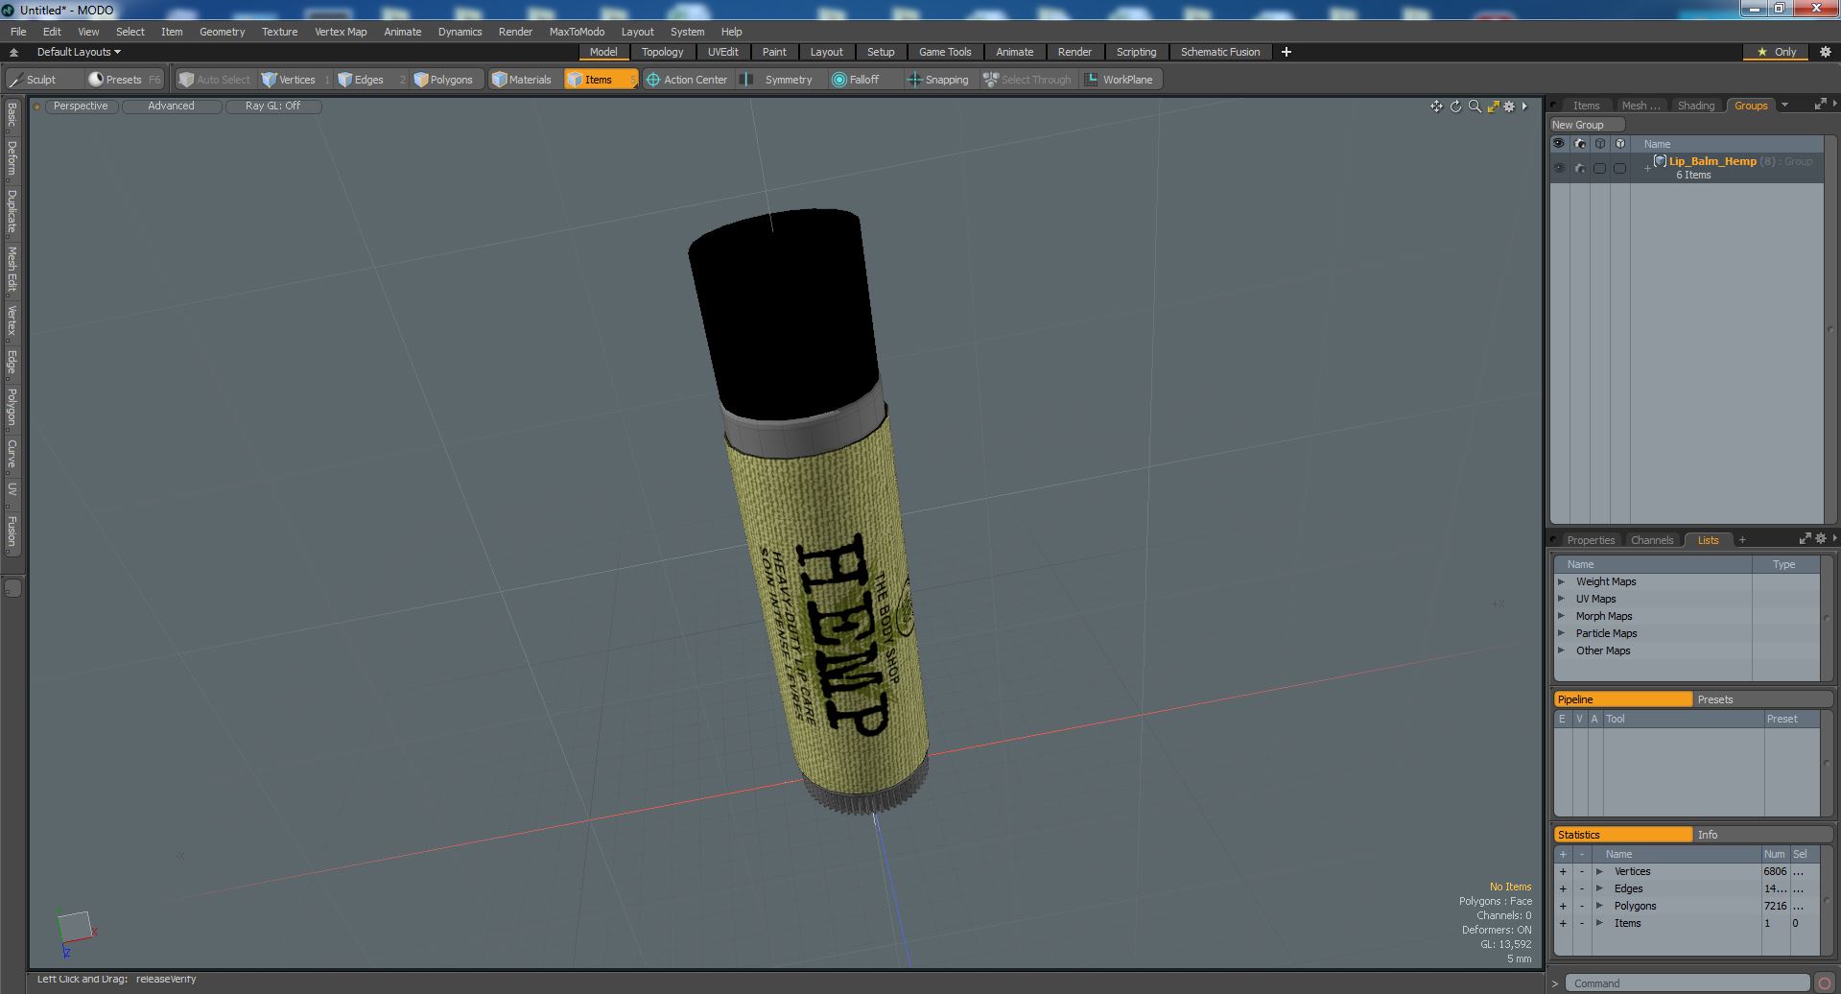This screenshot has height=994, width=1841.
Task: Click the viewport pan icon
Action: coord(1436,106)
